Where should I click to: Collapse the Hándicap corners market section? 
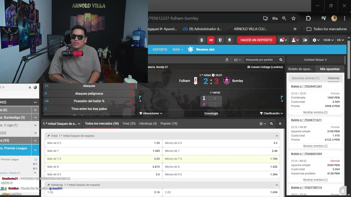277,185
